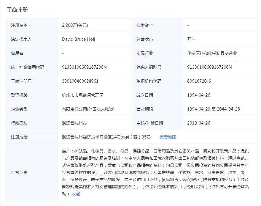This screenshot has height=206, width=261.
Task: Select the 工商注册号 label
Action: tap(21, 81)
